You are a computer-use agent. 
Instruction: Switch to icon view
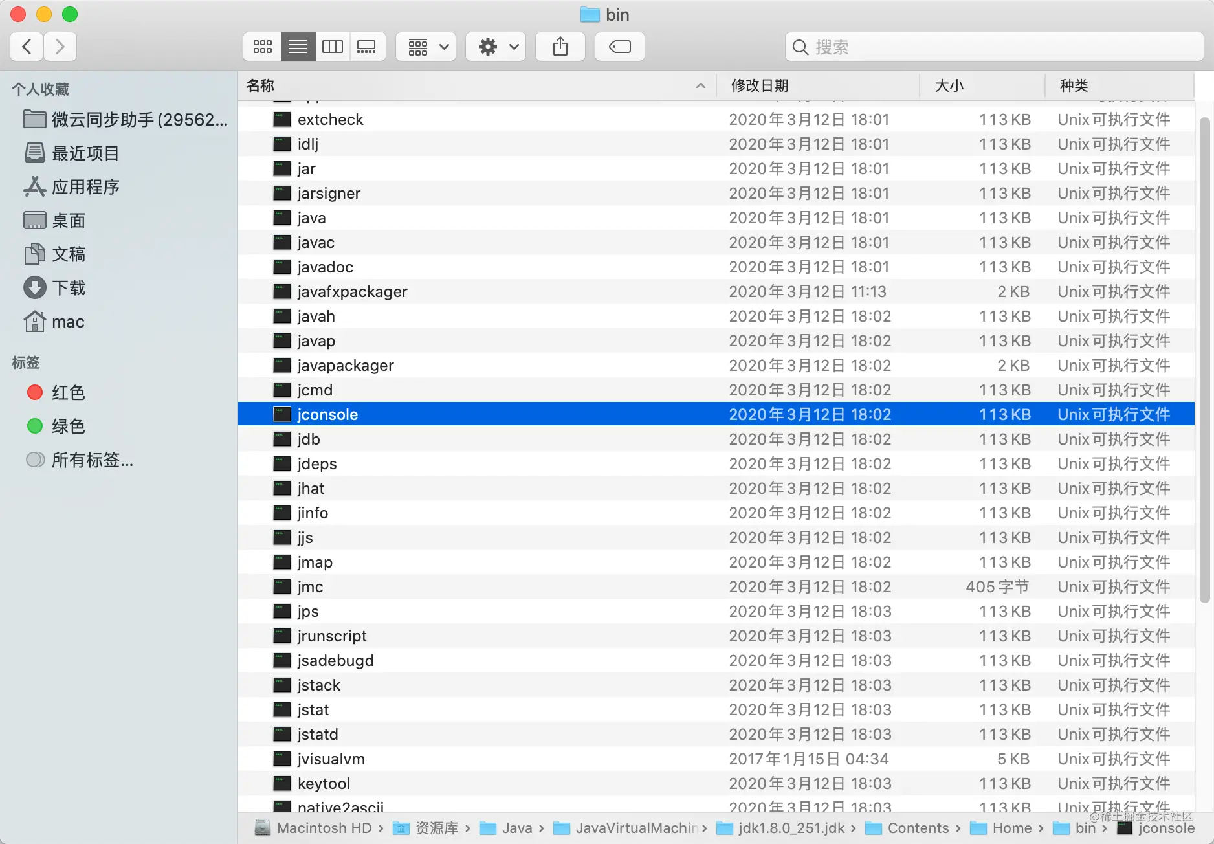pos(262,47)
